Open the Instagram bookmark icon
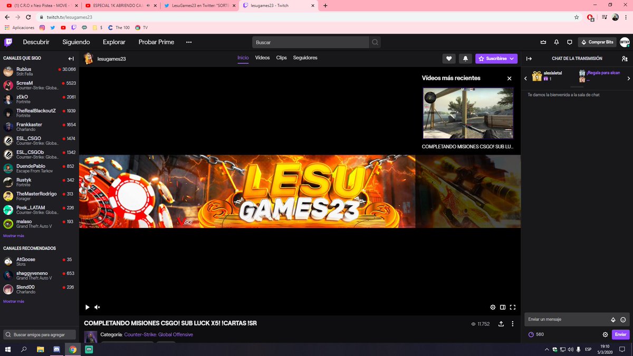633x356 pixels. [x=42, y=27]
